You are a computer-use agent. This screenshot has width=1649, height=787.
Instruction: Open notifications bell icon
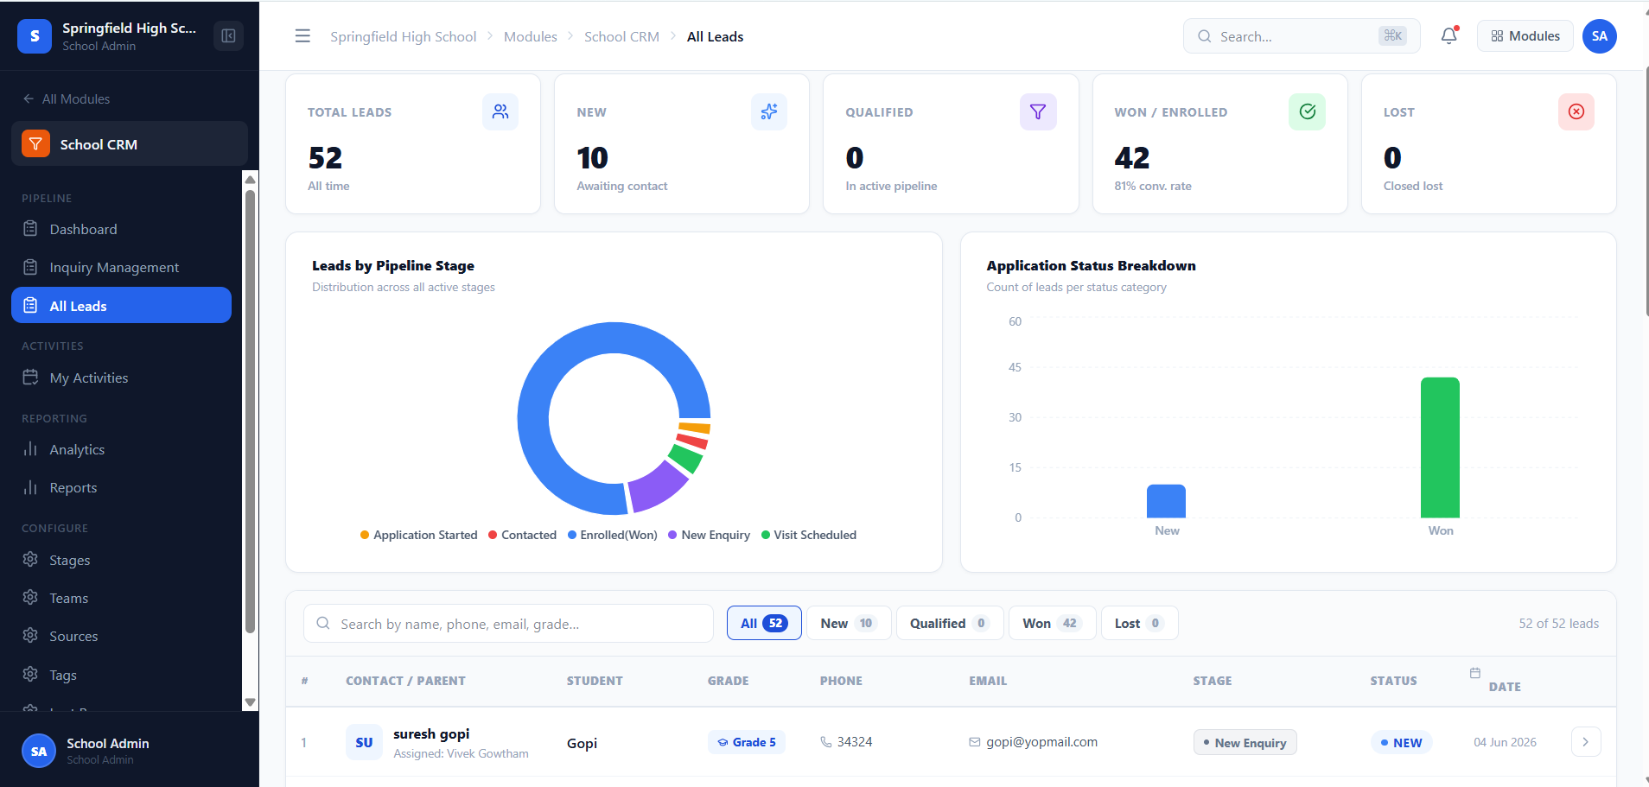[1449, 35]
